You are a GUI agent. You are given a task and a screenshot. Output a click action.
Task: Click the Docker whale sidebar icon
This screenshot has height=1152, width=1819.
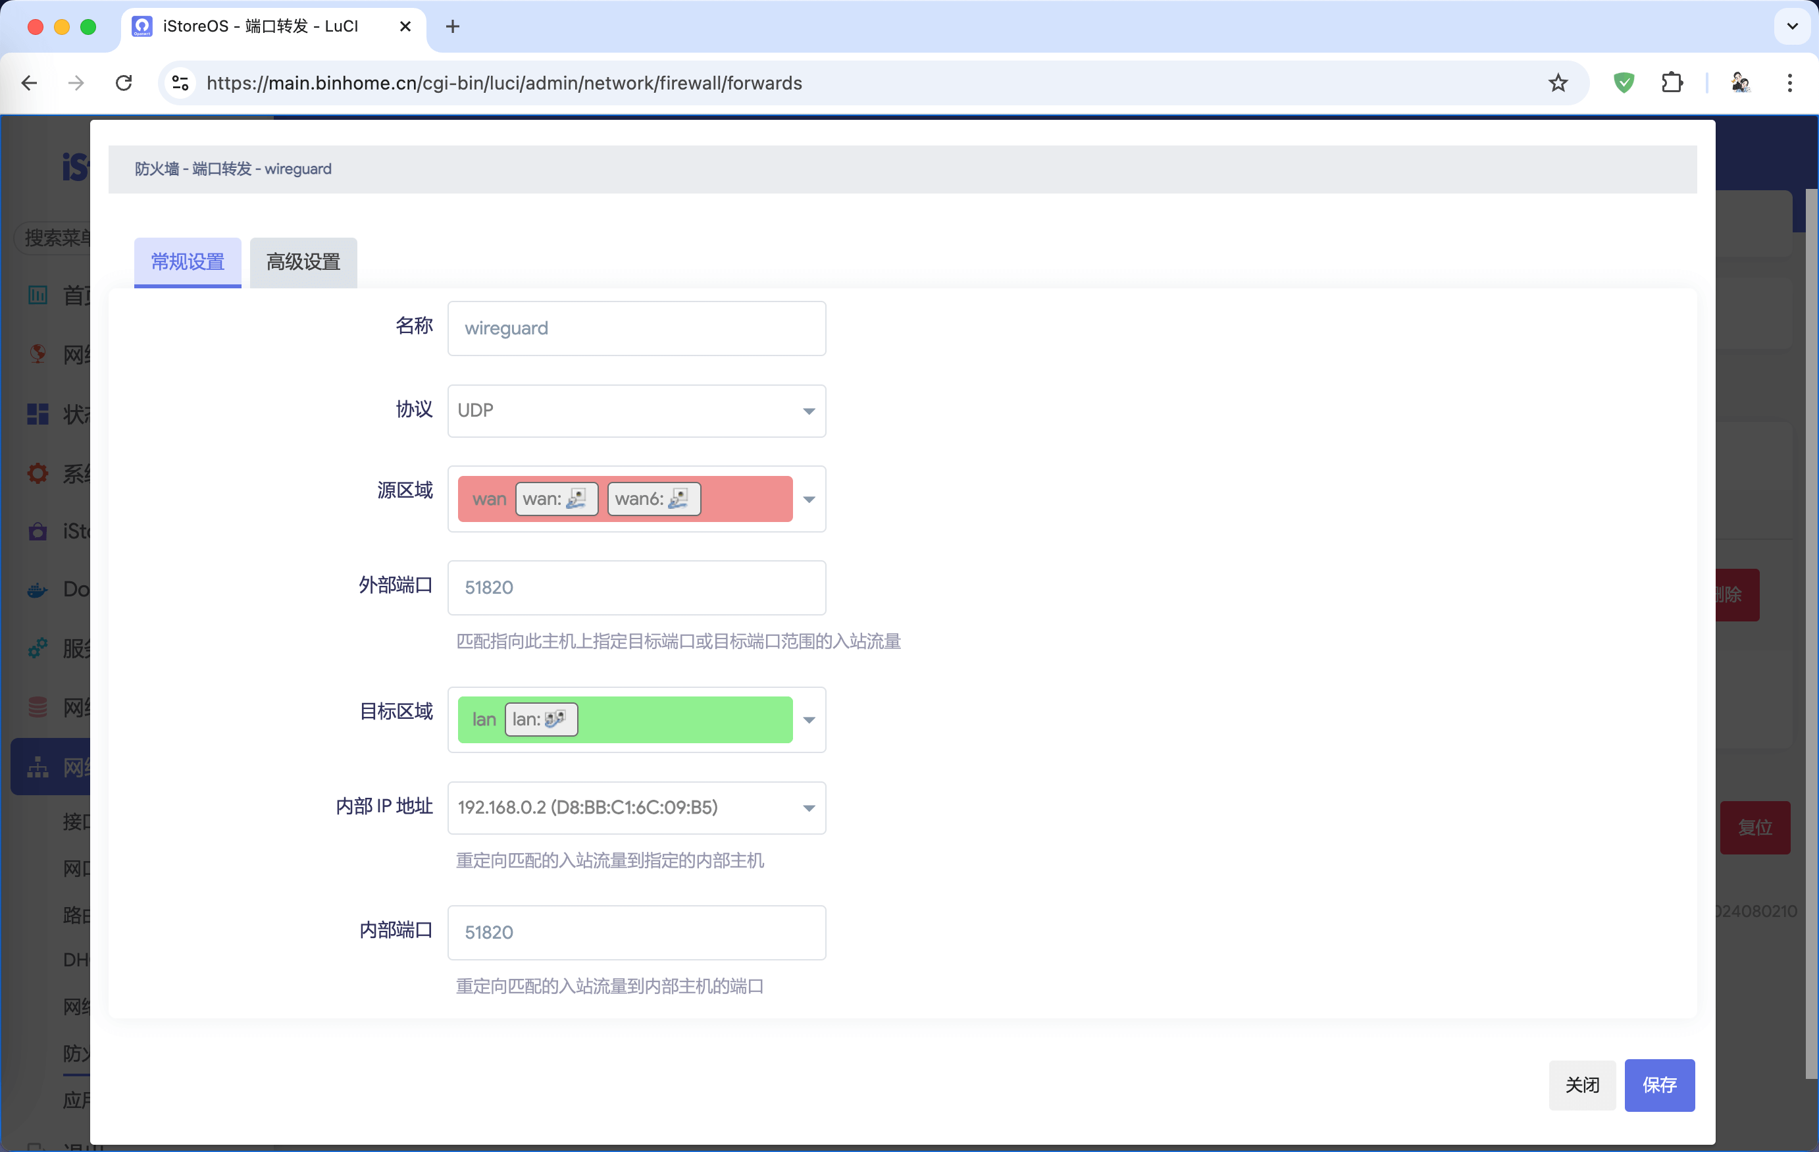(38, 589)
